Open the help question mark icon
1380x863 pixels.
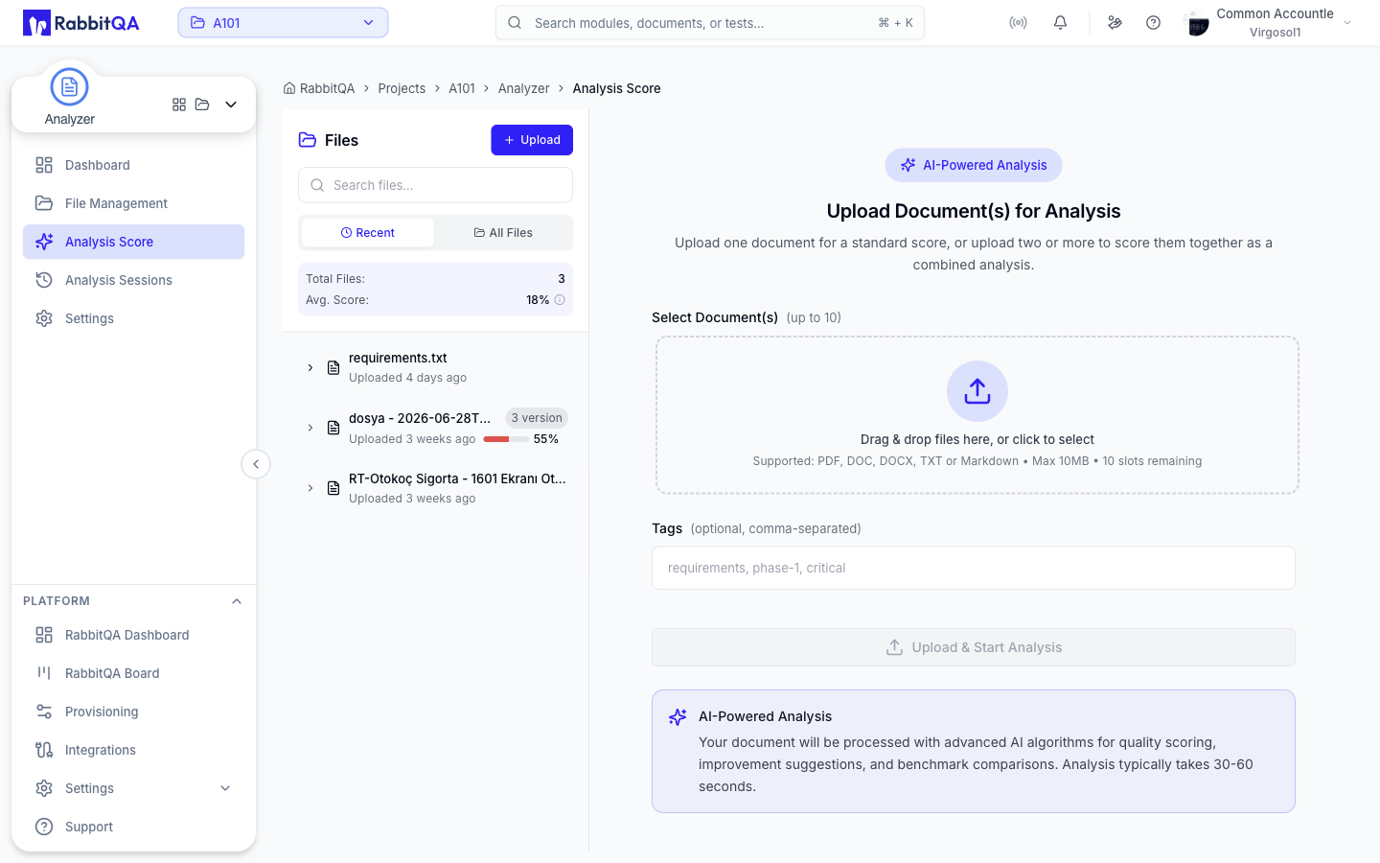(x=1153, y=23)
